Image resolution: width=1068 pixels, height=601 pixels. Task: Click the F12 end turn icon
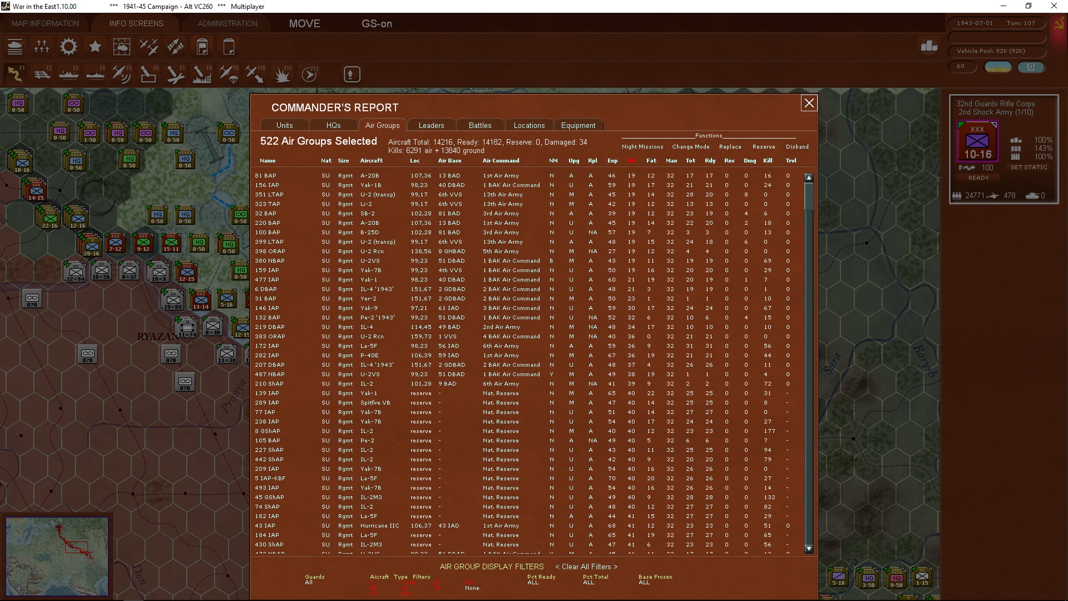click(x=309, y=74)
